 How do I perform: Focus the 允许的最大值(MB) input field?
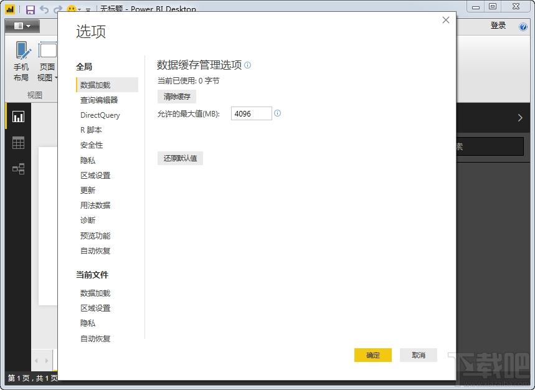252,113
